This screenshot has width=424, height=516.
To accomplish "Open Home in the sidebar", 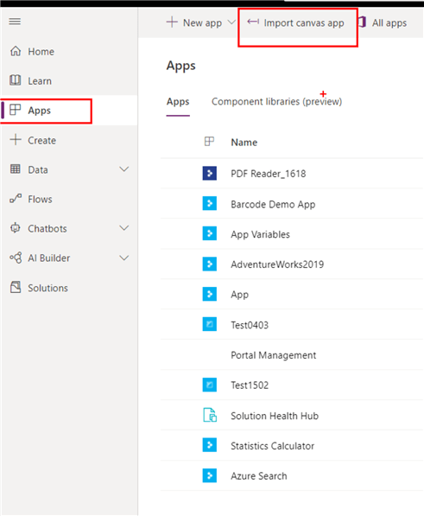I will (41, 52).
